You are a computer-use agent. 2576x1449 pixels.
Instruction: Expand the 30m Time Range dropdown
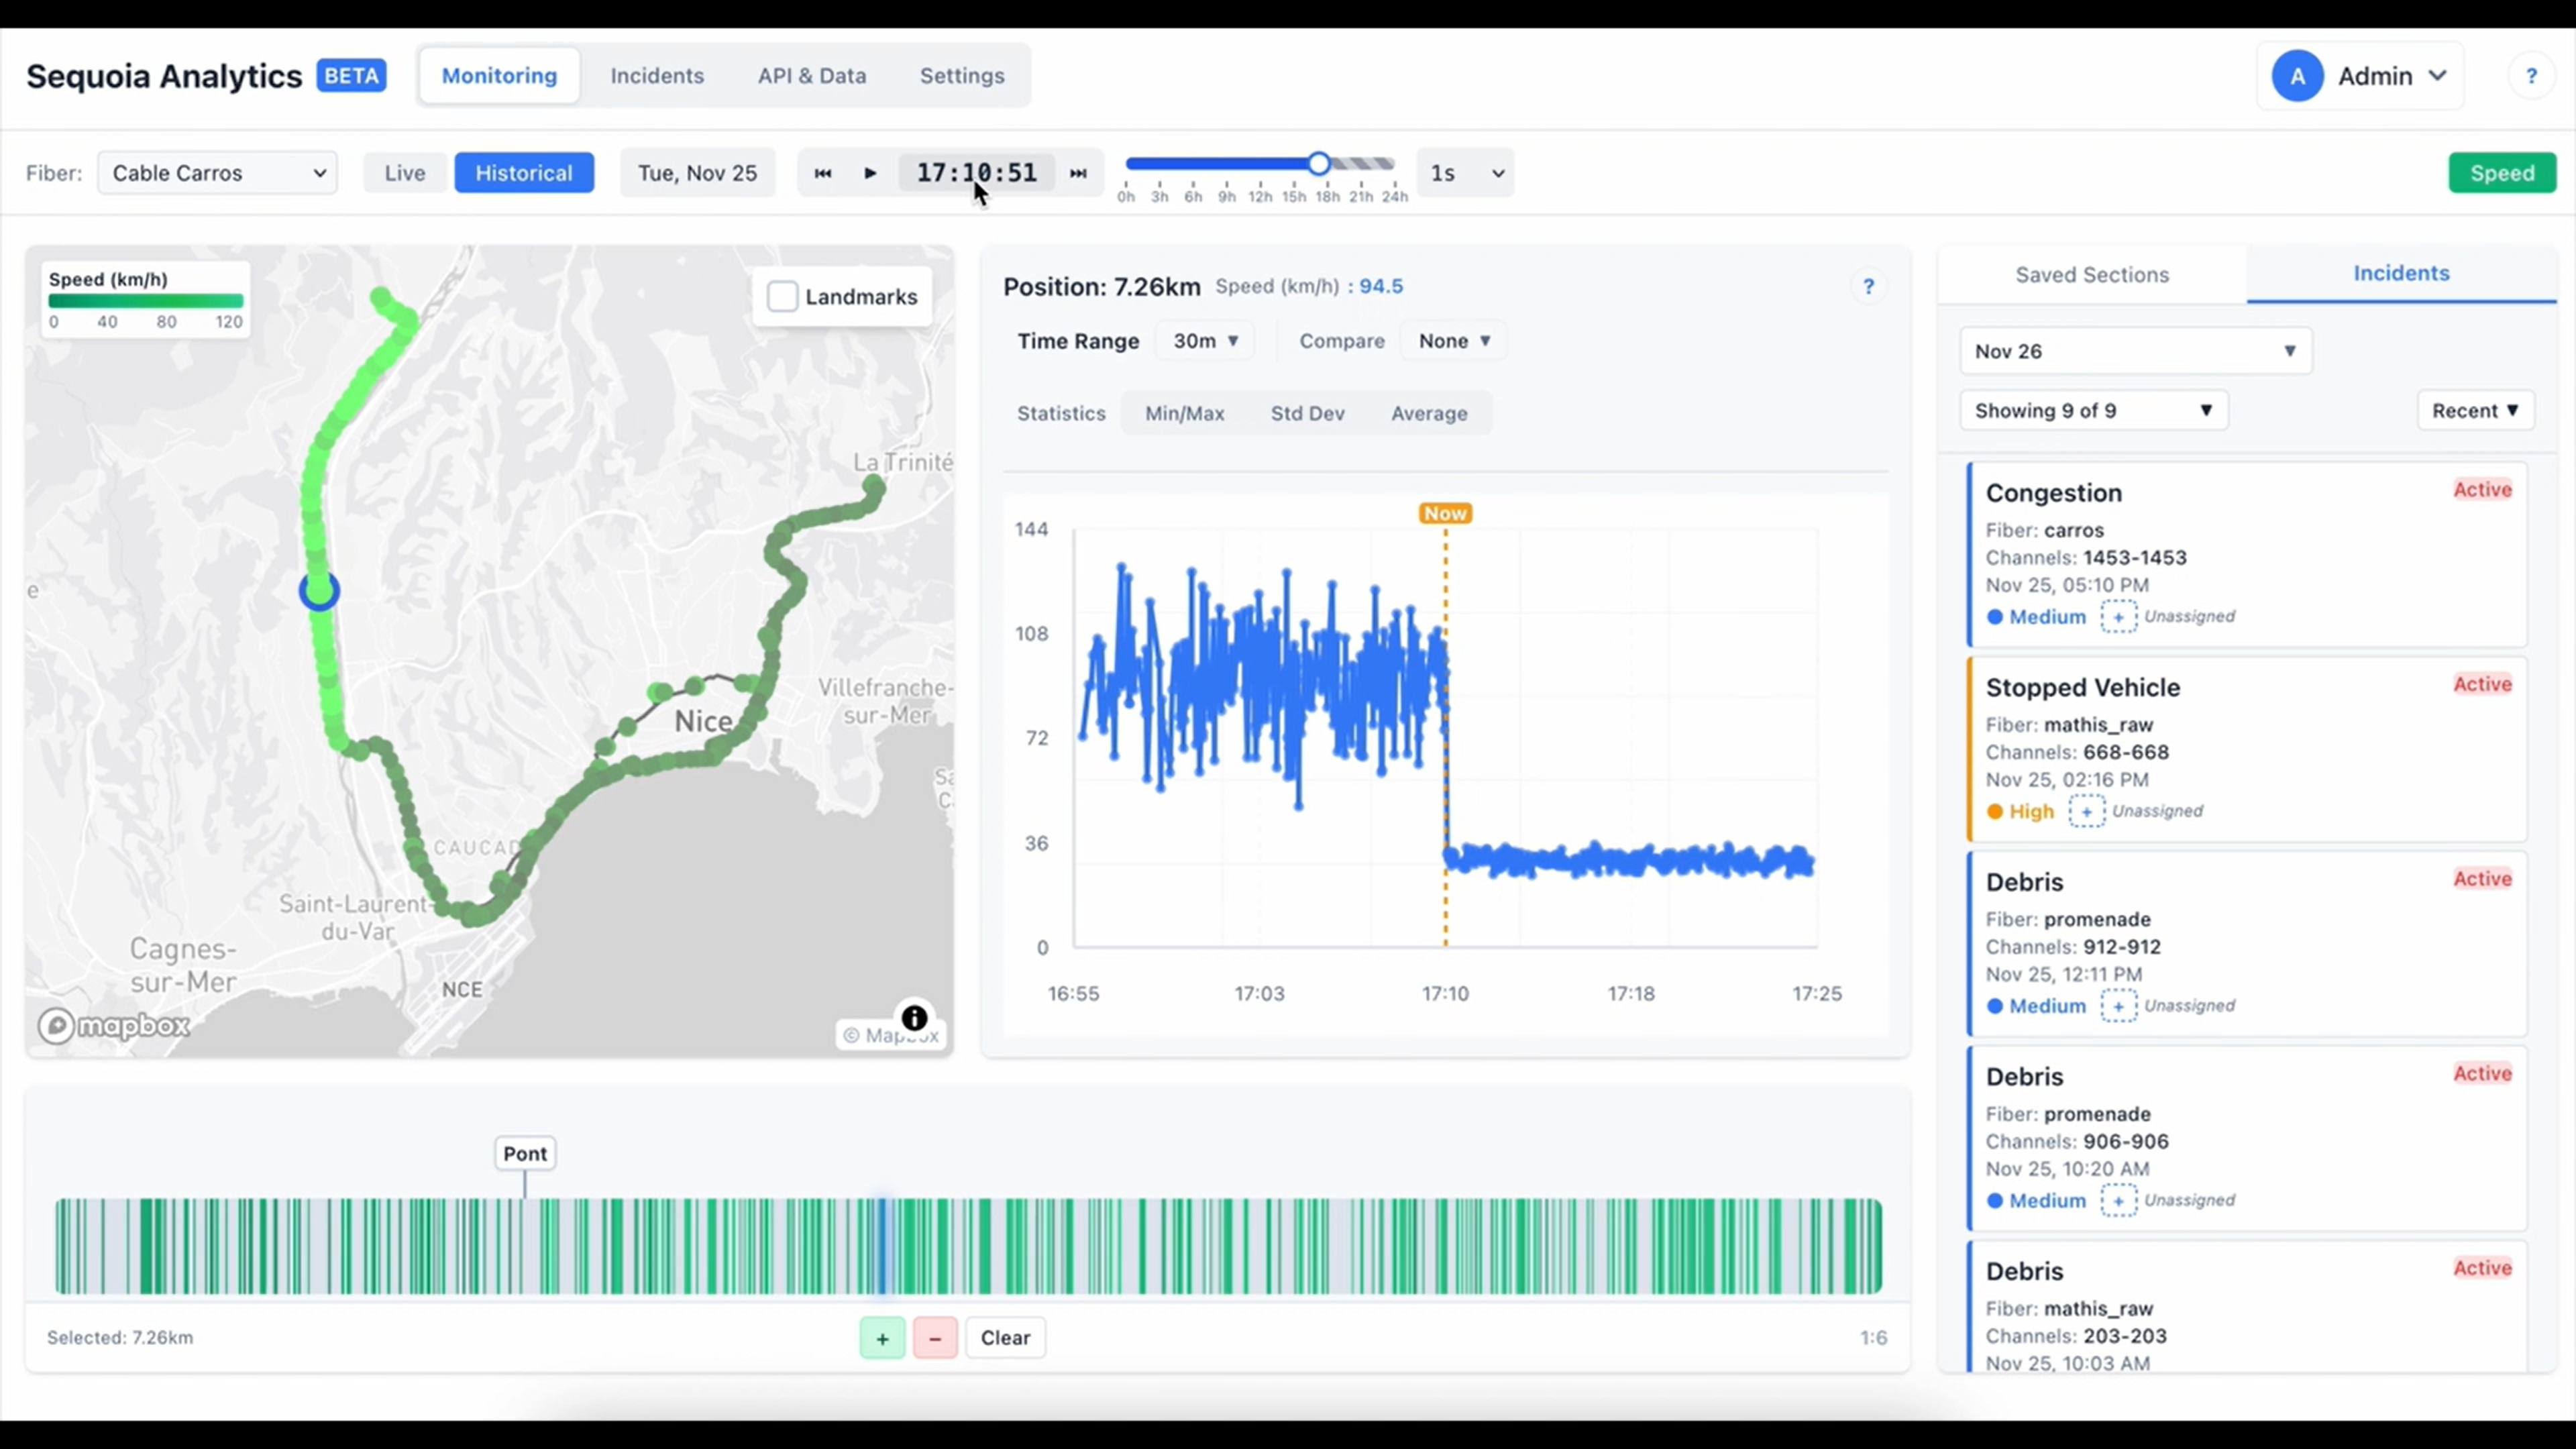[1205, 341]
